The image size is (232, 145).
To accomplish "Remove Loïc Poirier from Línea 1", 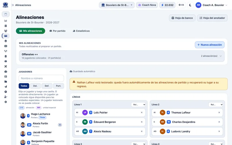I will pyautogui.click(x=142, y=113).
